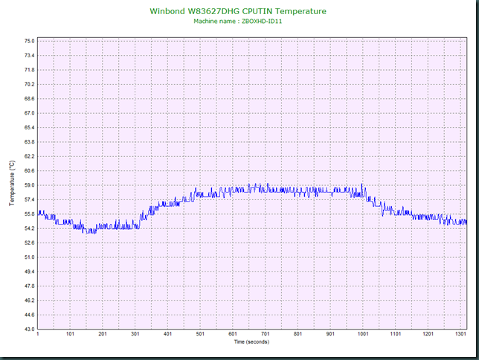Click the 49.4 temperature axis value
479x360 pixels.
coord(29,271)
